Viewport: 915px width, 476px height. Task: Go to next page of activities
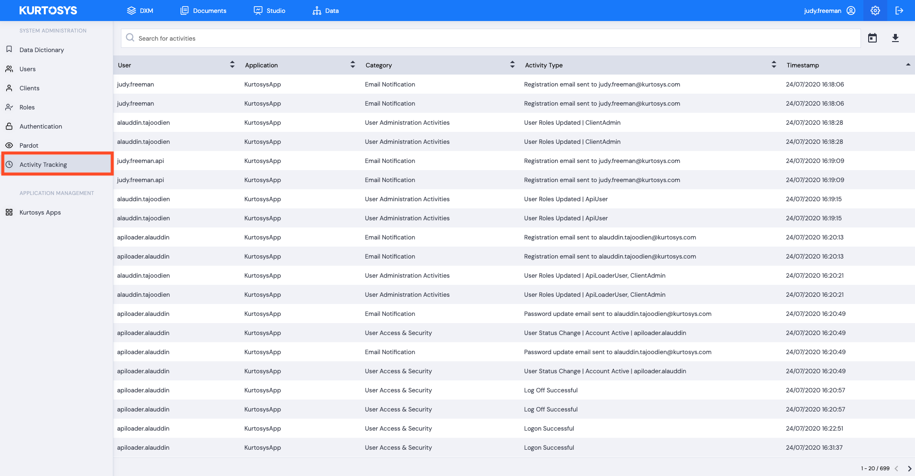pyautogui.click(x=909, y=468)
